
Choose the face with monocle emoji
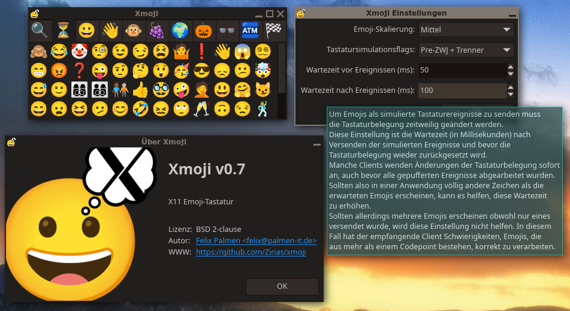[99, 52]
